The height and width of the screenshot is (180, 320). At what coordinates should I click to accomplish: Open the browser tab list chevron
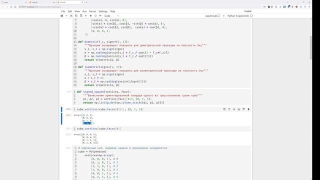288,2
